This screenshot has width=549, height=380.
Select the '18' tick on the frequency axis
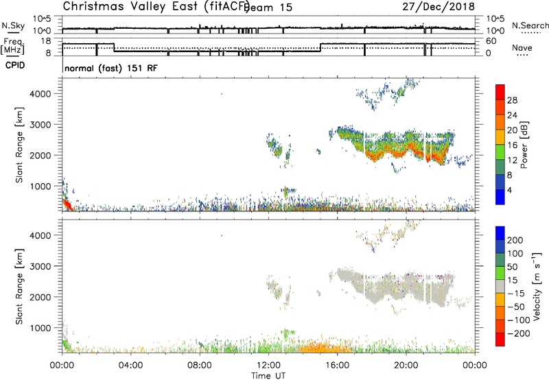point(46,41)
